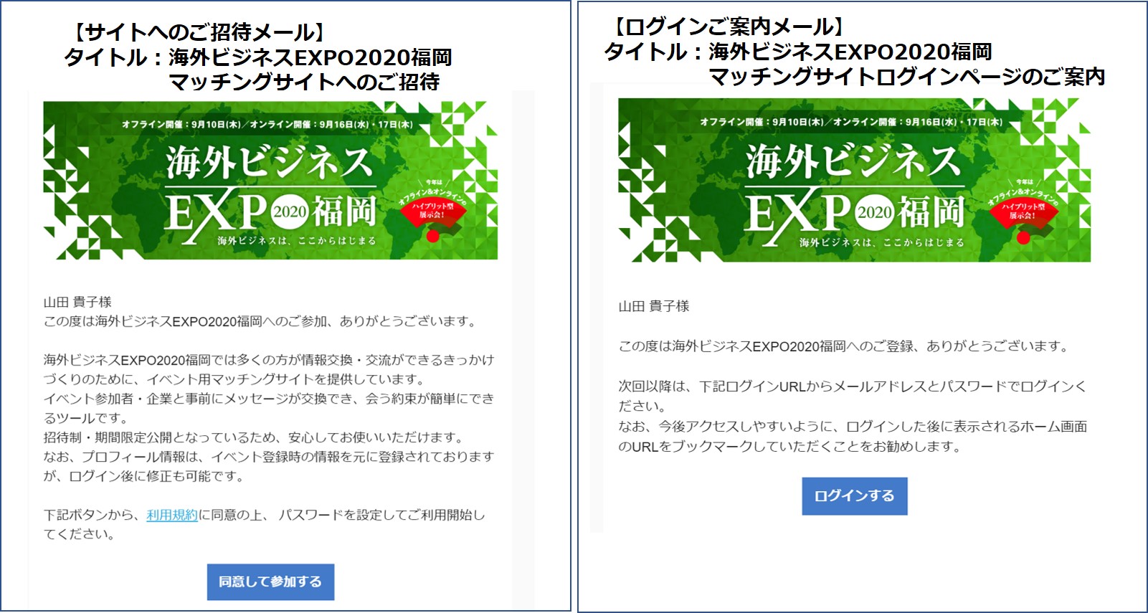The height and width of the screenshot is (613, 1148).
Task: Select the ログインご案内メール heading
Action: pos(728,27)
